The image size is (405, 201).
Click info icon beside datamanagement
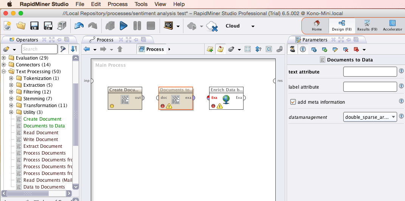tap(401, 116)
